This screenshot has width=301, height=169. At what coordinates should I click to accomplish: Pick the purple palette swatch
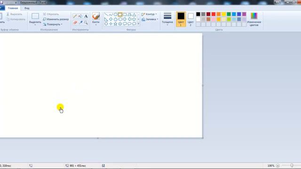tap(244, 14)
